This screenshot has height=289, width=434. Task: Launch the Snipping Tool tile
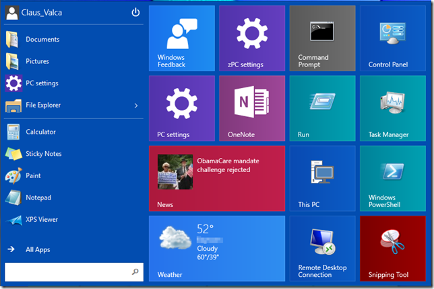(x=393, y=249)
